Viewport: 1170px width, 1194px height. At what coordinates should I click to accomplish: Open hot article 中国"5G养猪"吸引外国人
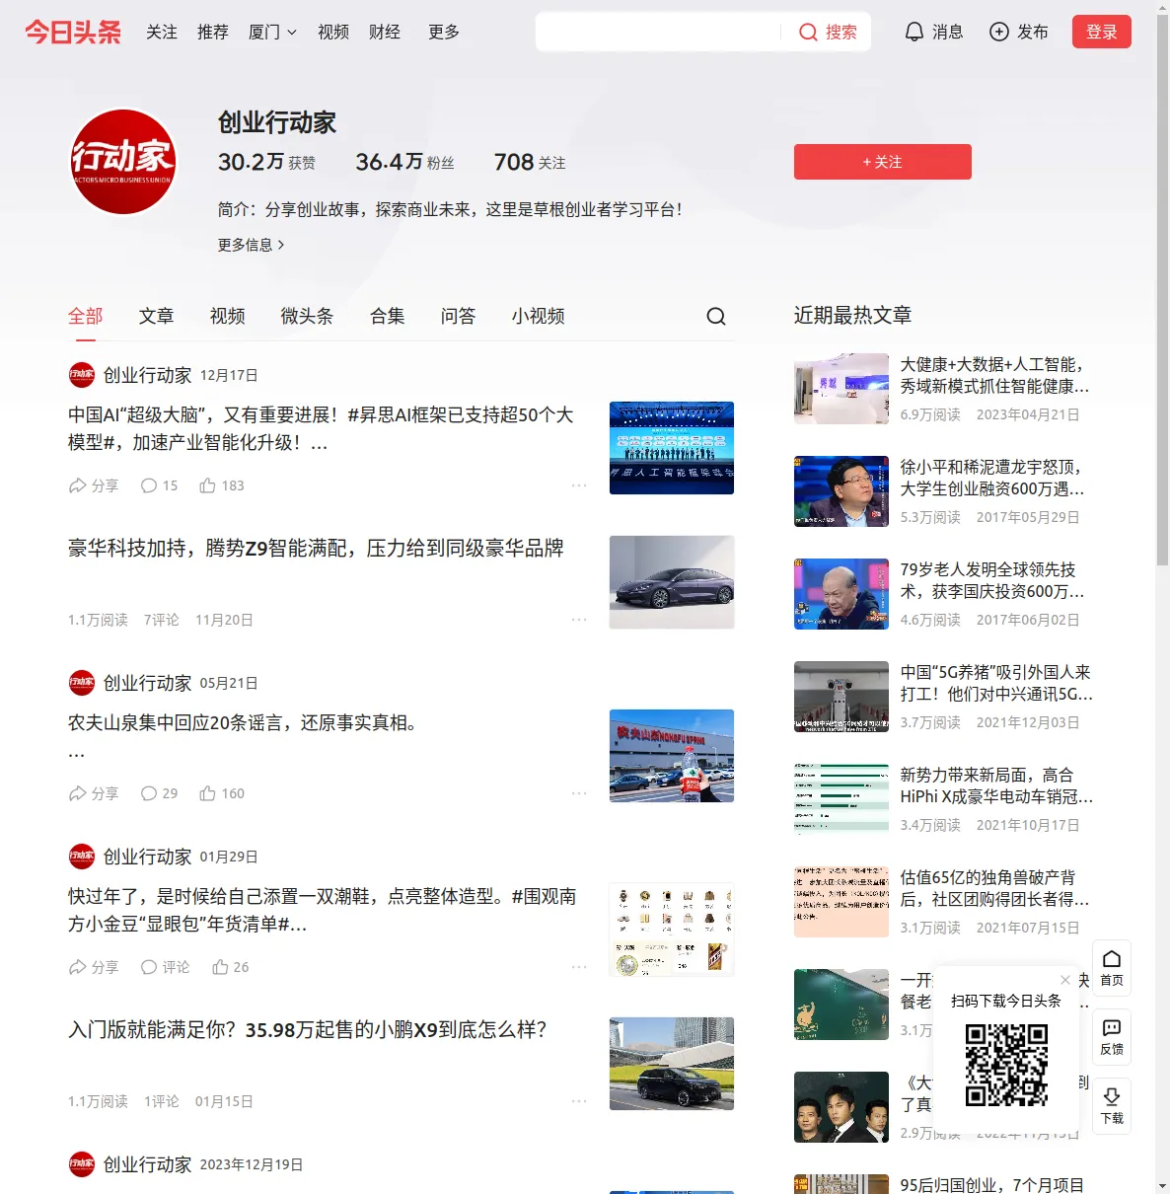pos(996,683)
